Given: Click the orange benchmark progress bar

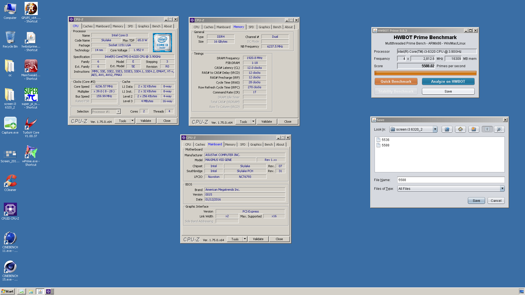Looking at the screenshot, I should click(x=425, y=73).
